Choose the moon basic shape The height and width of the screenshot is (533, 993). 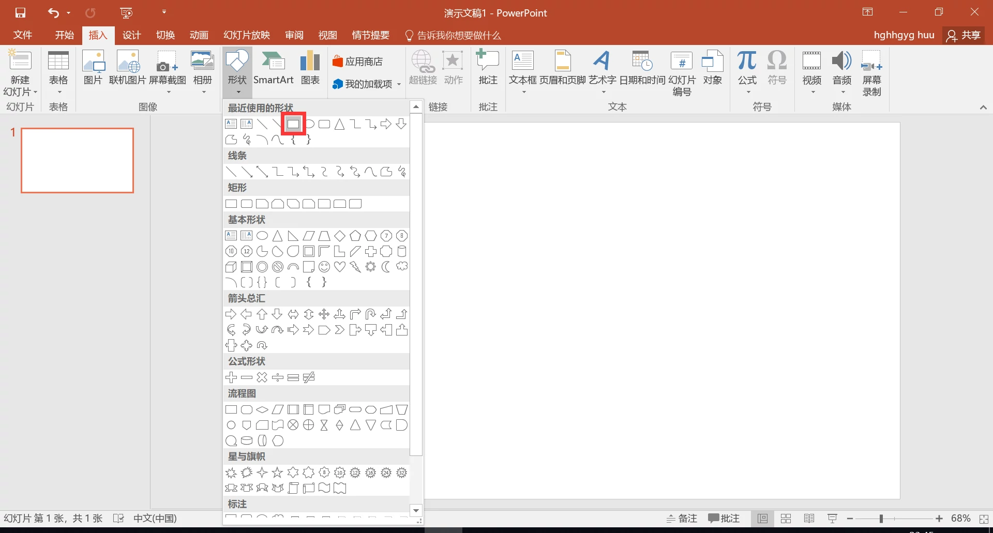386,267
